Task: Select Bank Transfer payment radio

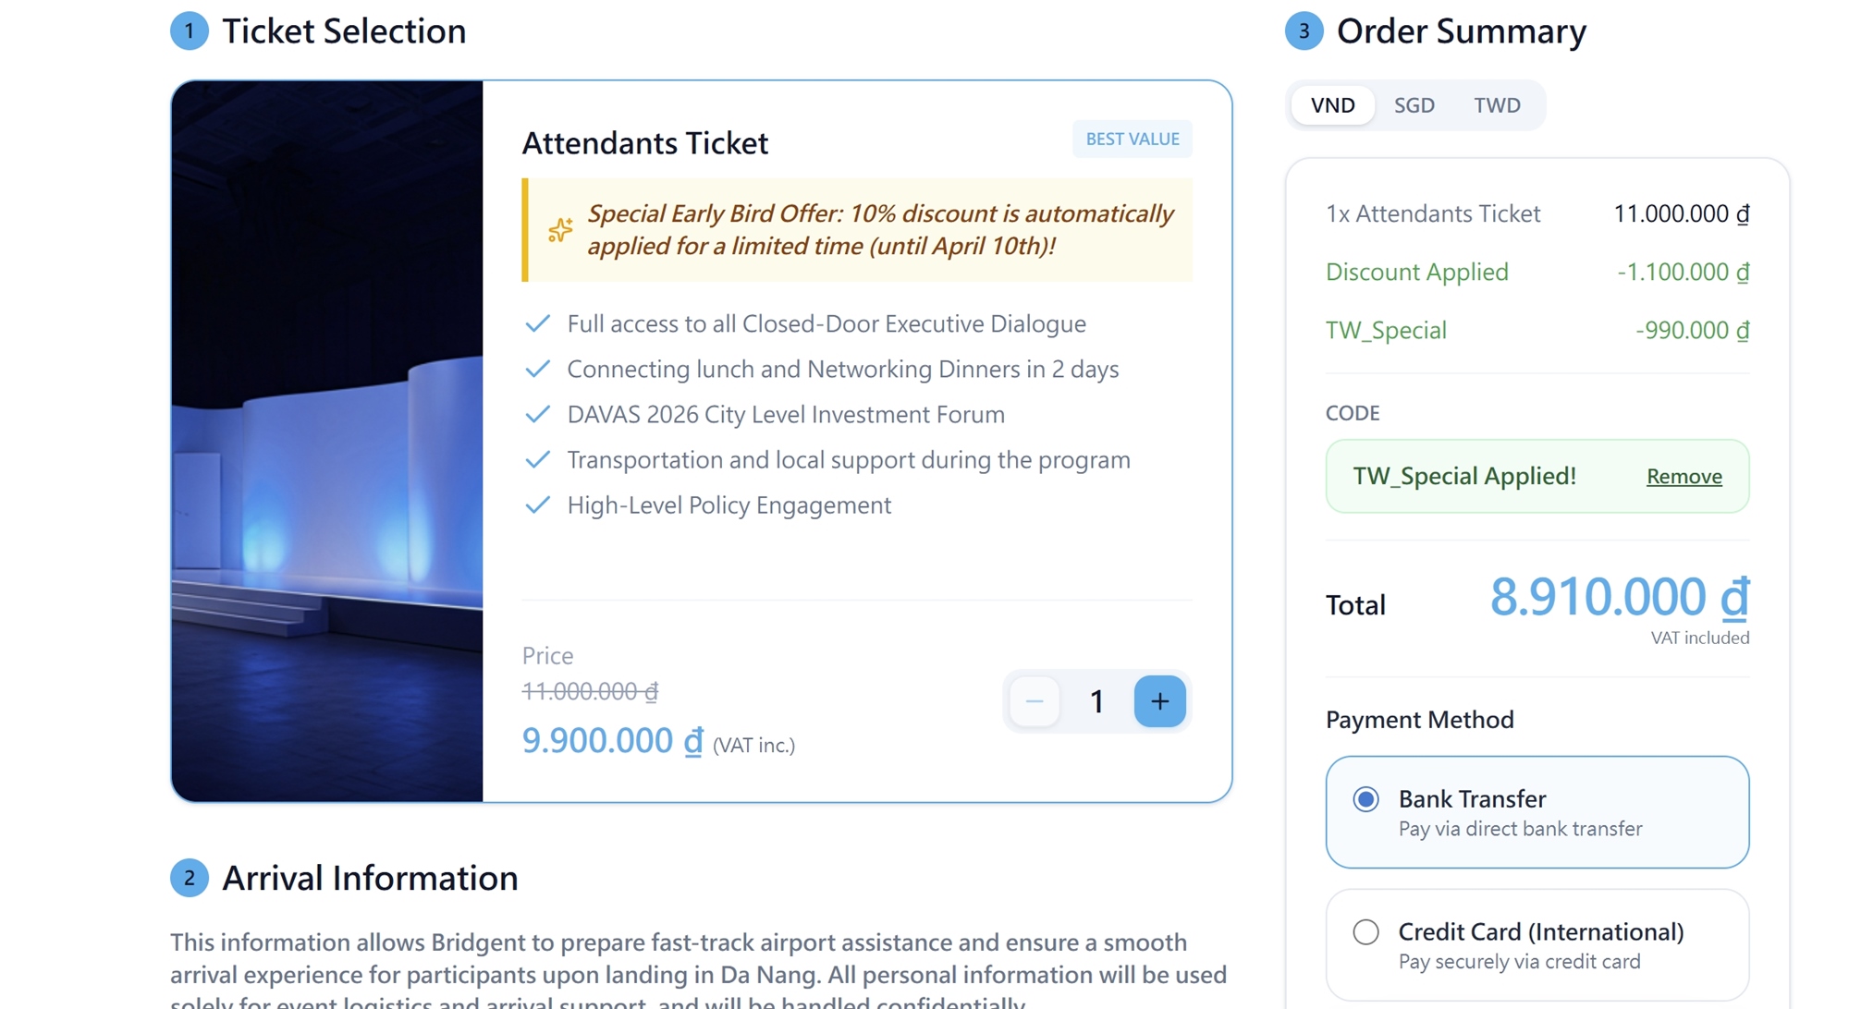Action: pyautogui.click(x=1365, y=799)
